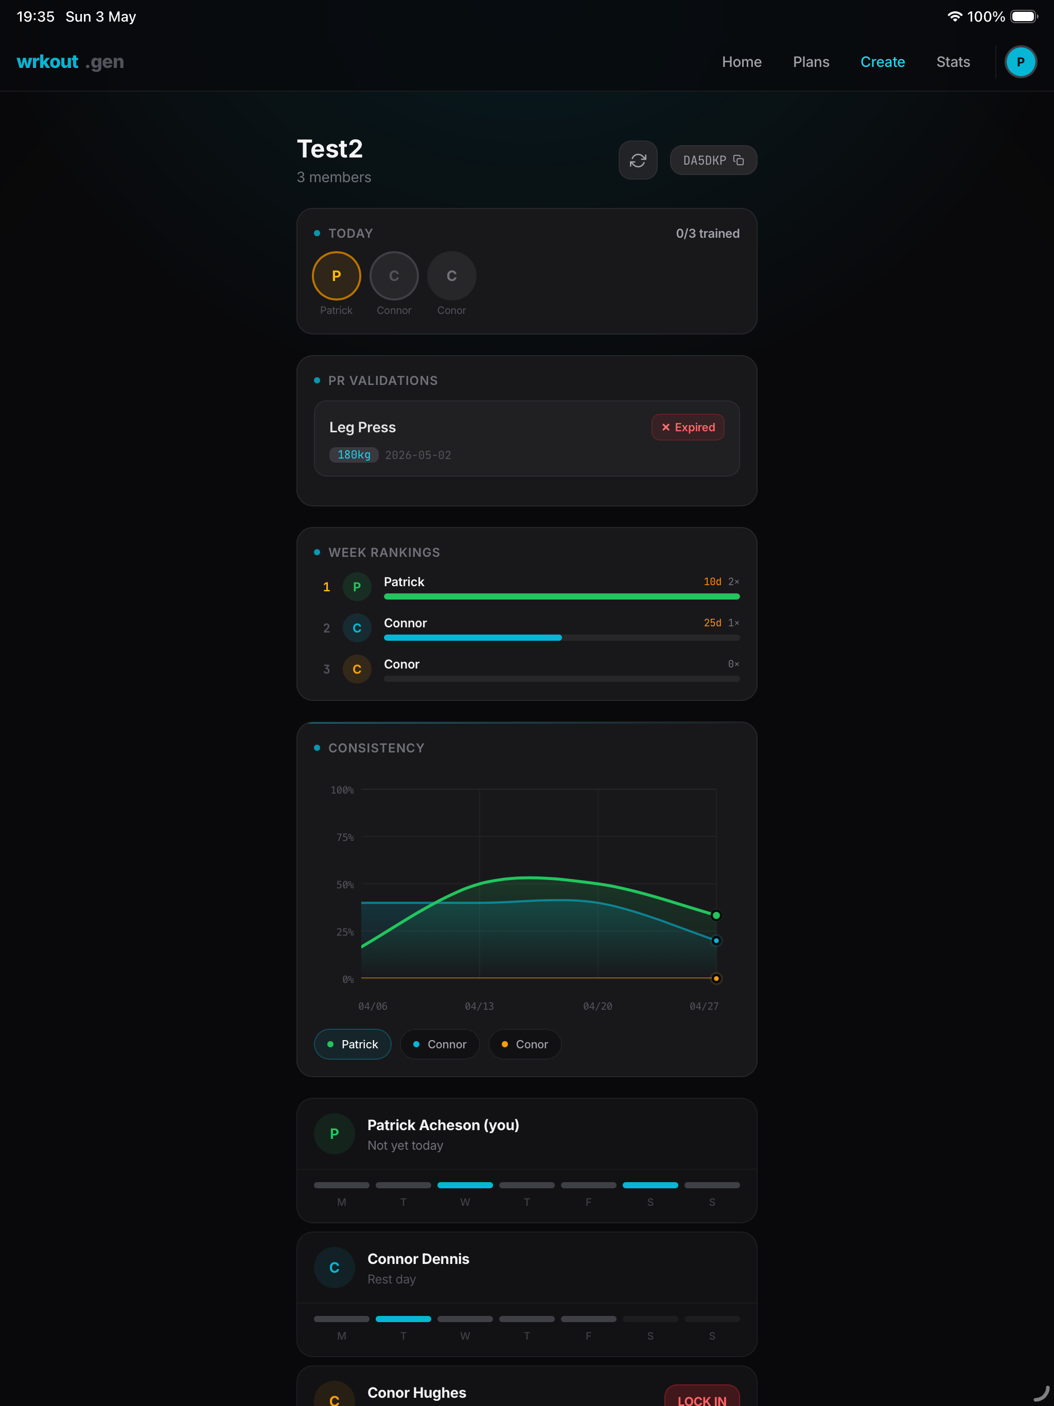Tap the "25d" streak next to Connor

click(713, 623)
